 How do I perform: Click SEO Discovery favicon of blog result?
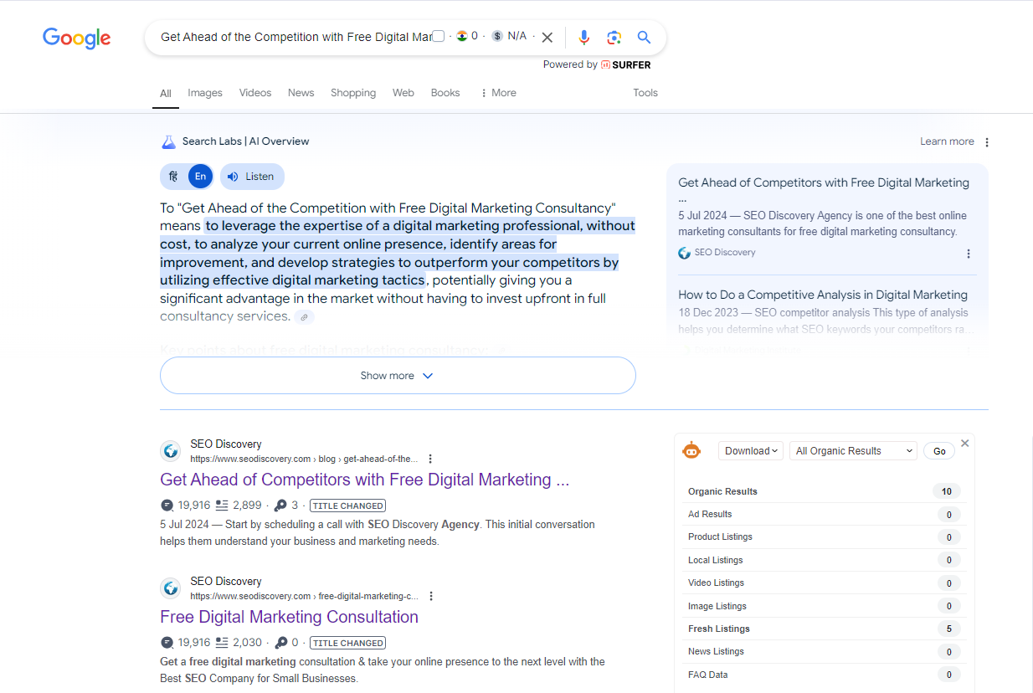pos(171,451)
